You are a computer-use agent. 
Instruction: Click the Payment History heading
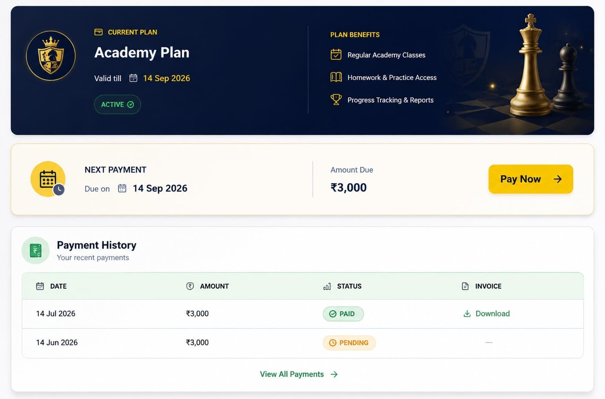pos(96,245)
